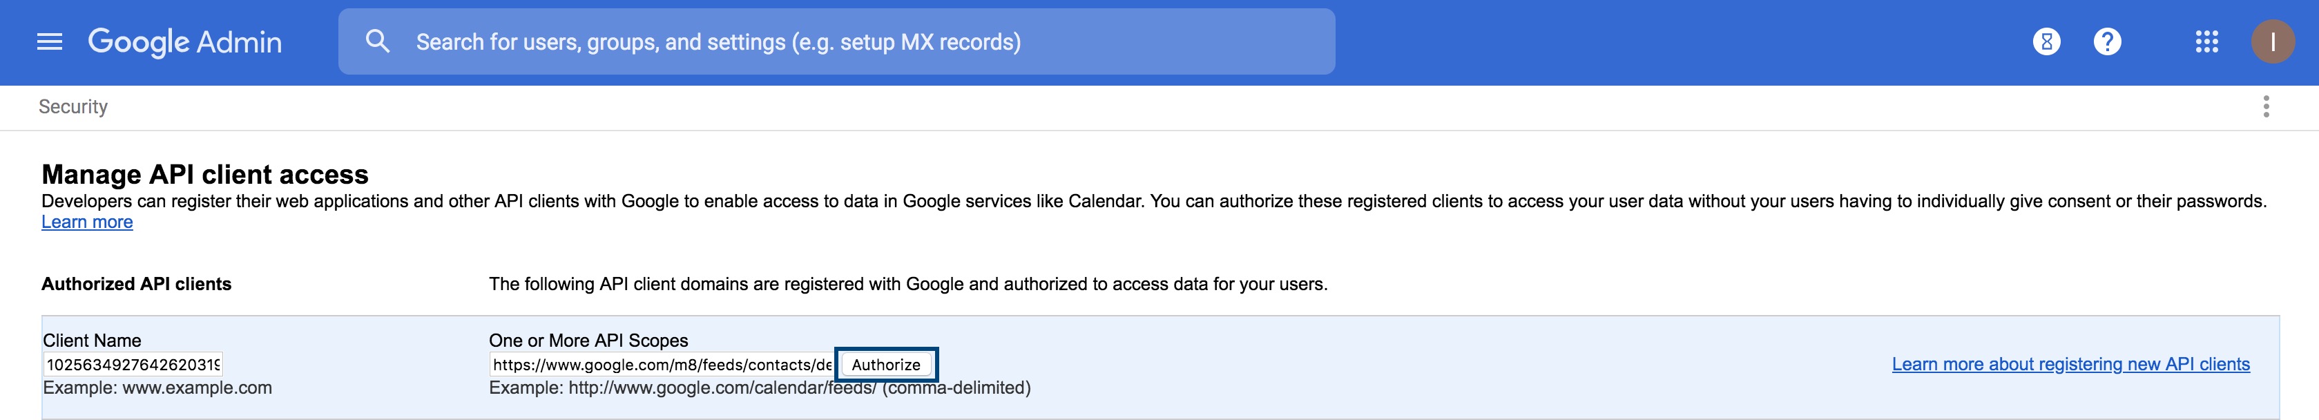Click the search magnifier icon

pyautogui.click(x=377, y=41)
